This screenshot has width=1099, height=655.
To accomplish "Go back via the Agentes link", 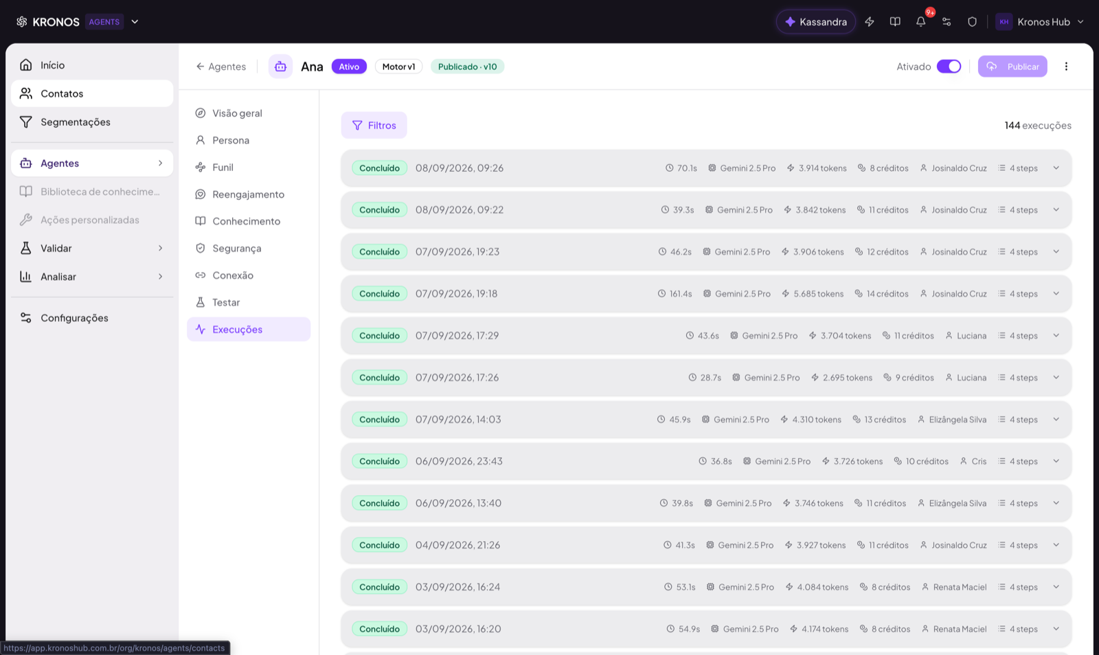I will coord(220,67).
